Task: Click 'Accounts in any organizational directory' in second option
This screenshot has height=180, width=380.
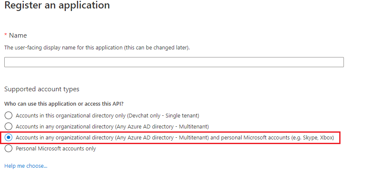Action: [x=65, y=126]
